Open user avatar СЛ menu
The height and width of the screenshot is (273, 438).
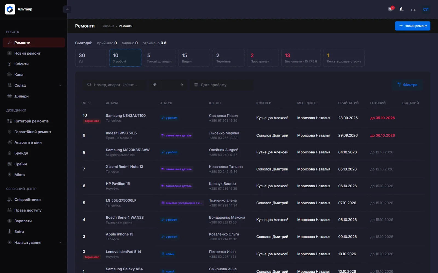[426, 9]
